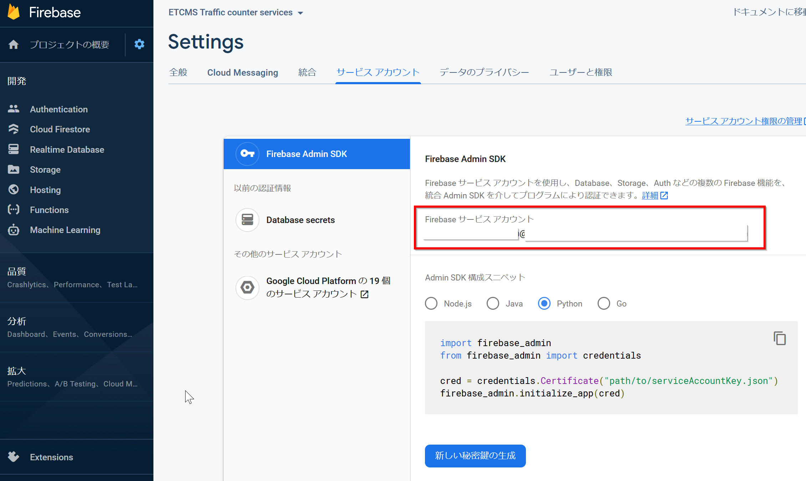
Task: Copy the Python code snippet
Action: [780, 338]
